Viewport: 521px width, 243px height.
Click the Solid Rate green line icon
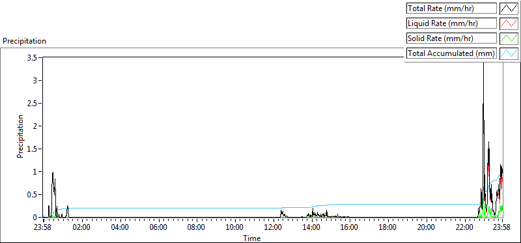tap(509, 38)
